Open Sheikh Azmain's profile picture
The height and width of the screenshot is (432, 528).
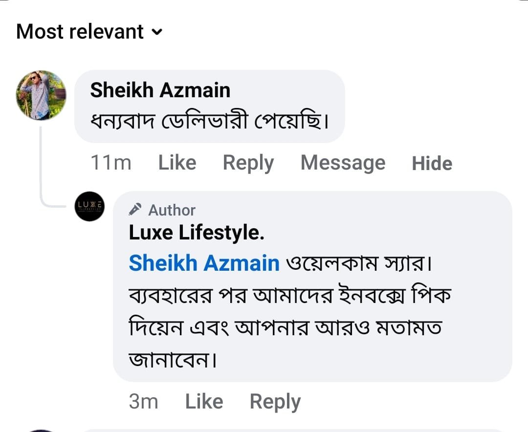(41, 95)
